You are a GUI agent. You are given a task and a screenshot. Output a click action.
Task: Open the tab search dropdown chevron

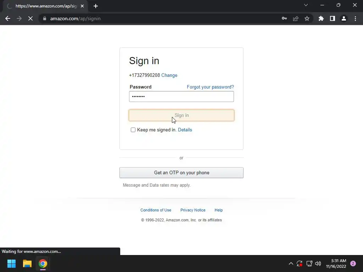click(306, 5)
